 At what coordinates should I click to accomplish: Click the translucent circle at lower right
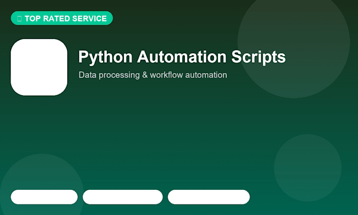coord(308,168)
